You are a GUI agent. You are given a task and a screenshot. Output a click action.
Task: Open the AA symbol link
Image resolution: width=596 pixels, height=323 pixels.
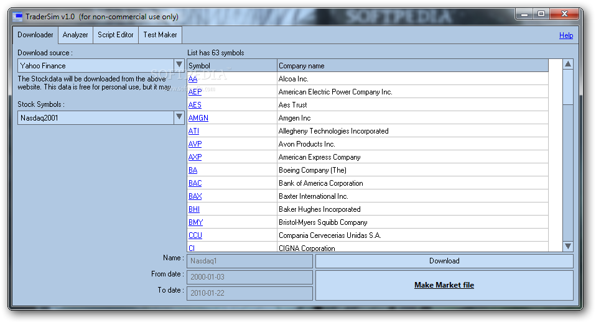tap(193, 79)
